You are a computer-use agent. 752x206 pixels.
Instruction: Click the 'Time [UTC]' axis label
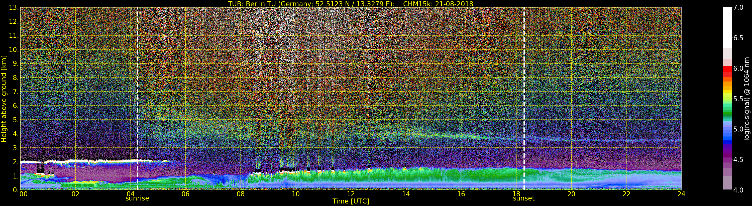pos(351,201)
